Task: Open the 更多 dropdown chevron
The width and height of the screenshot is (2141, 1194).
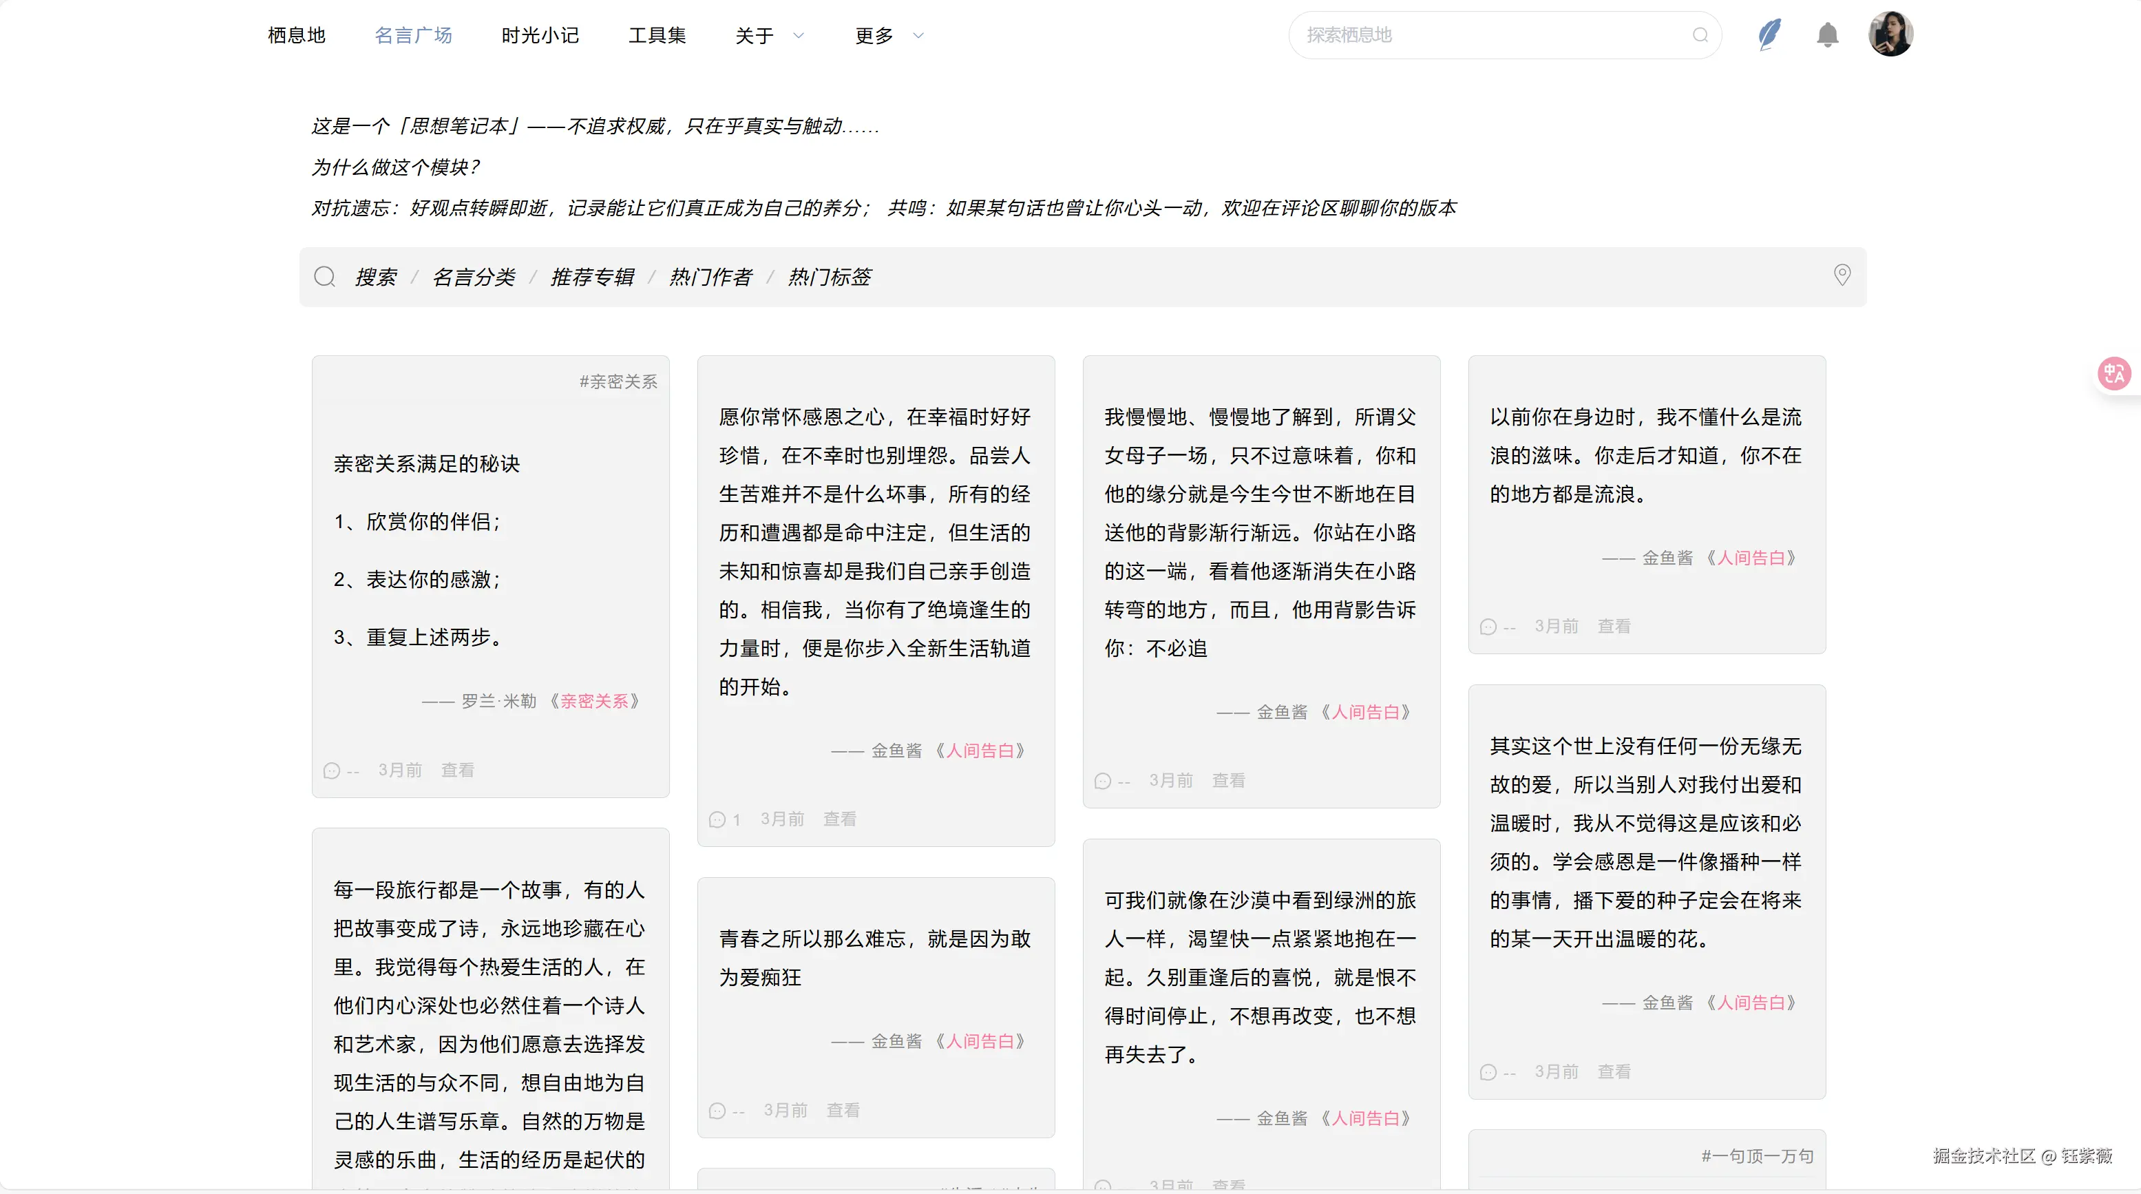Action: [918, 36]
